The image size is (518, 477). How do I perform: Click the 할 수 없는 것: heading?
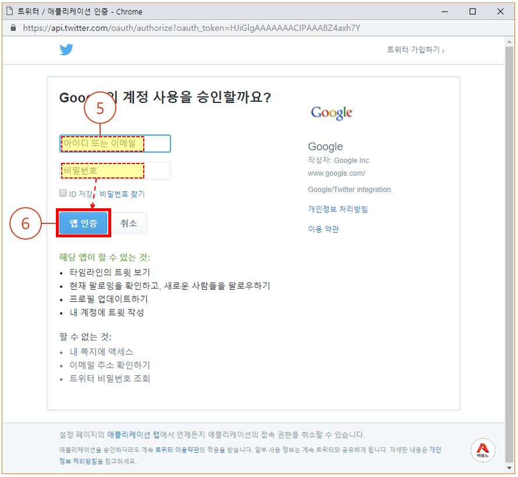tap(85, 337)
